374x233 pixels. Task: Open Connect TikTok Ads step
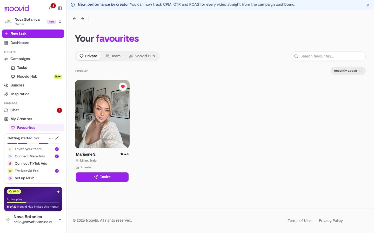(33, 164)
